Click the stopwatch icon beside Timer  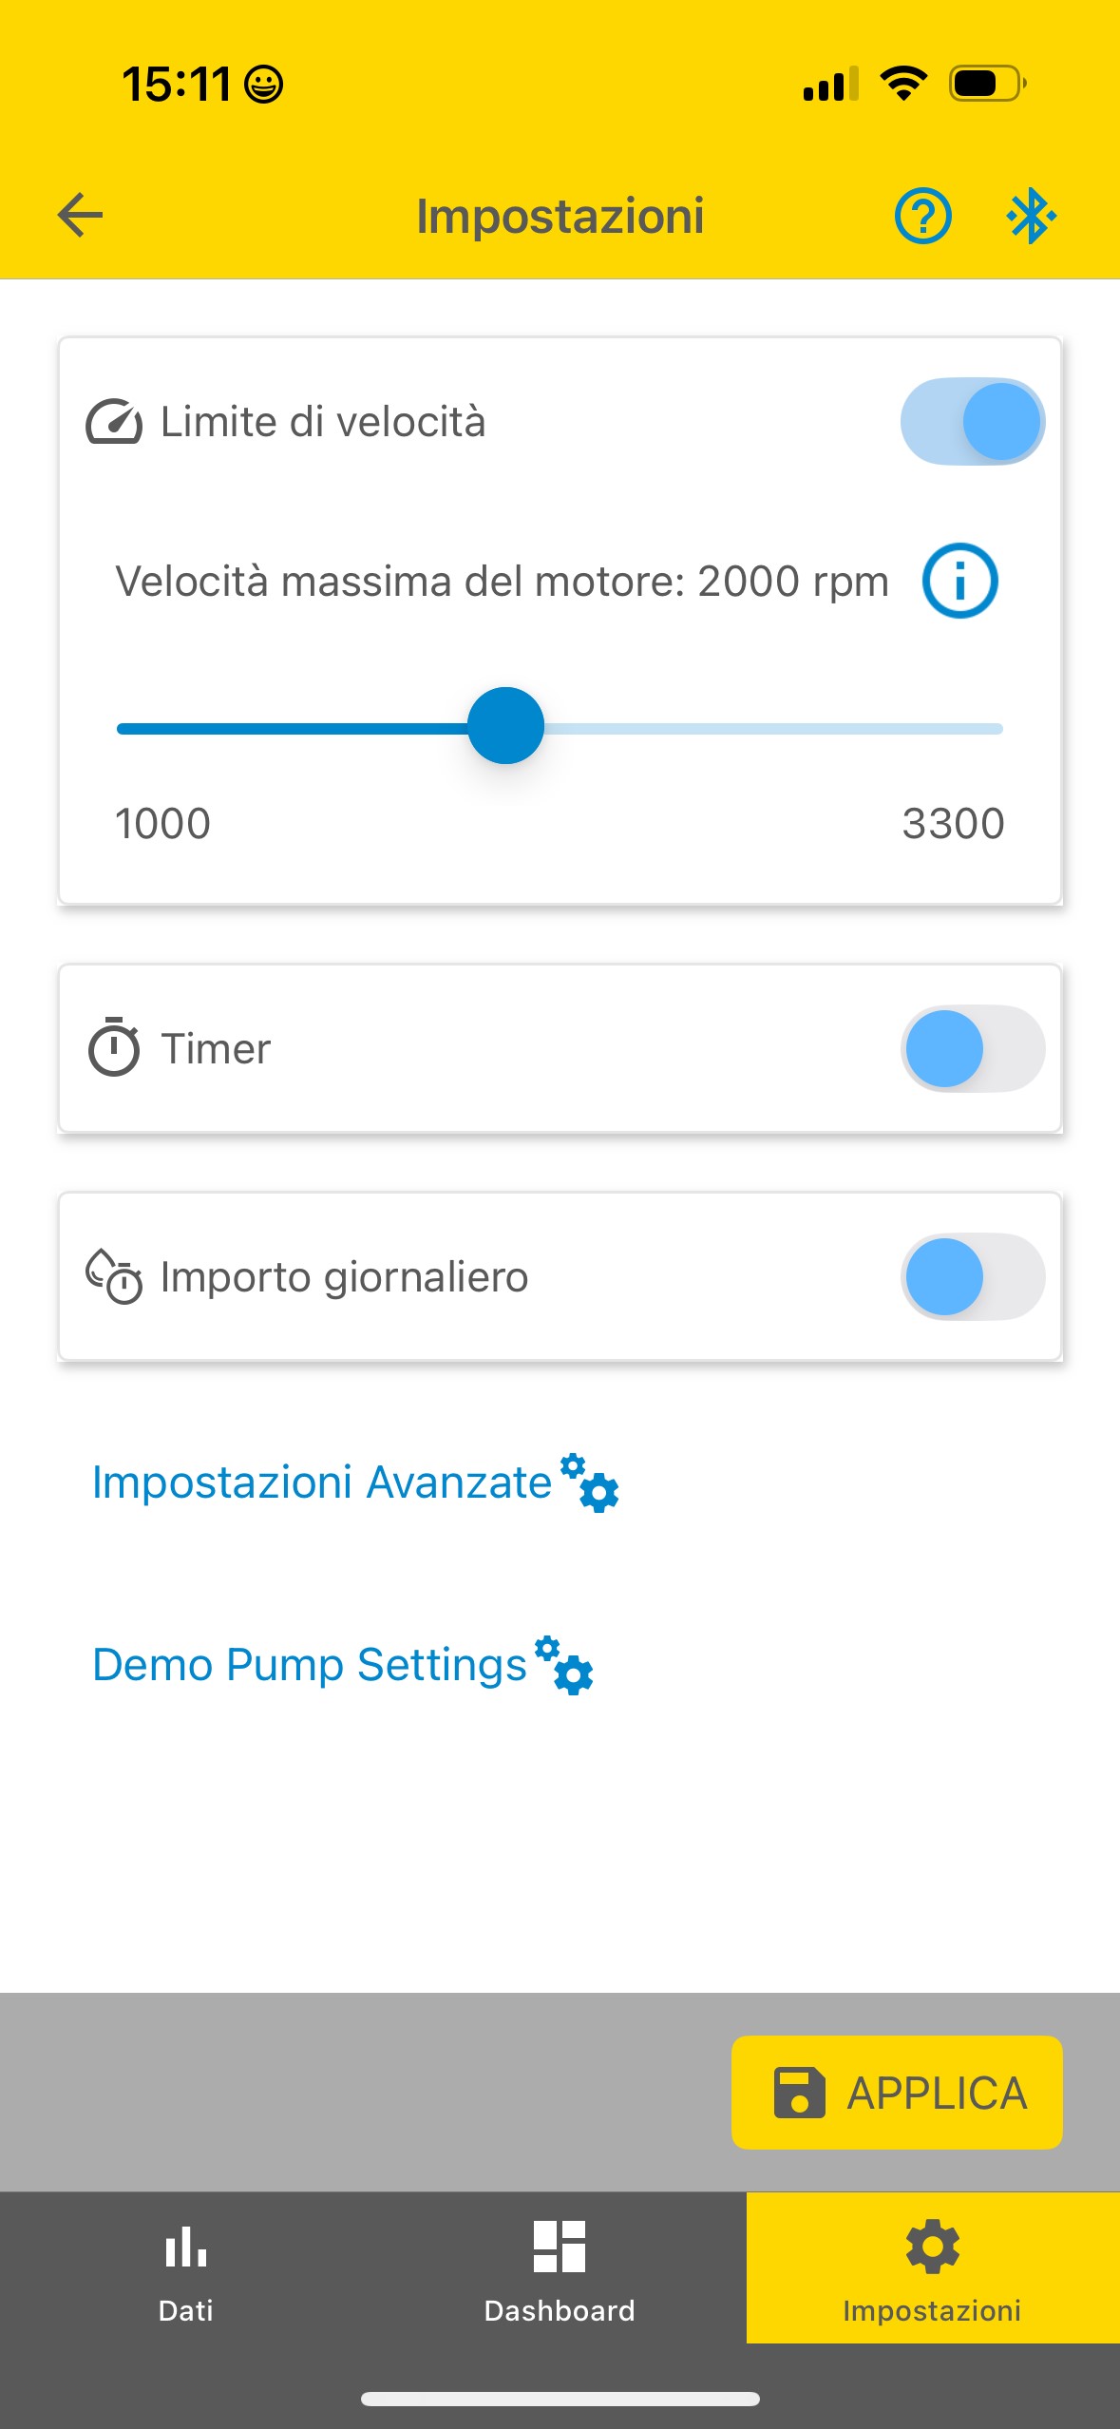114,1047
